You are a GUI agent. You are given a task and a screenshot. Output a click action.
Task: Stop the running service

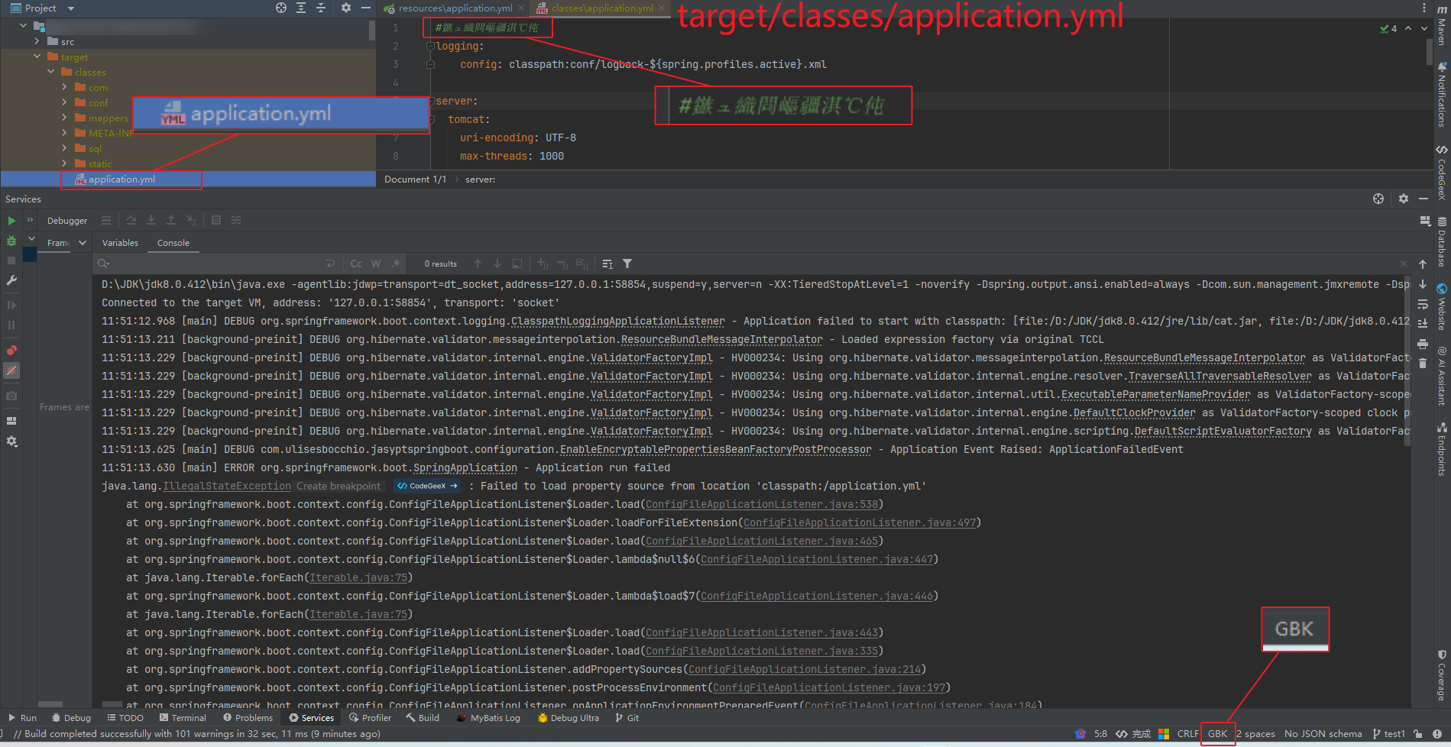point(11,260)
